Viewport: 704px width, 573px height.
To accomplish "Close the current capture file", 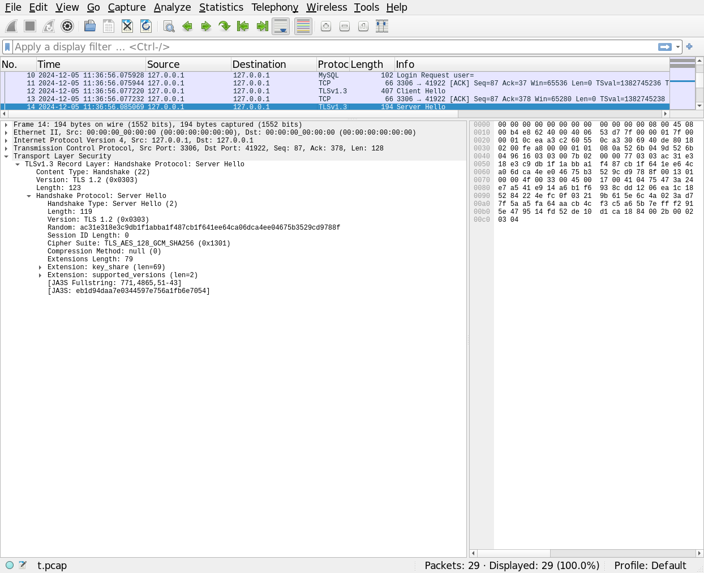I will [x=127, y=26].
